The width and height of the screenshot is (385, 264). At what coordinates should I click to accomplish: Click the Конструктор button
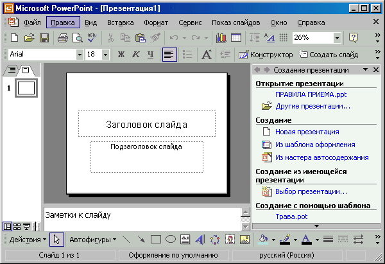pyautogui.click(x=266, y=55)
